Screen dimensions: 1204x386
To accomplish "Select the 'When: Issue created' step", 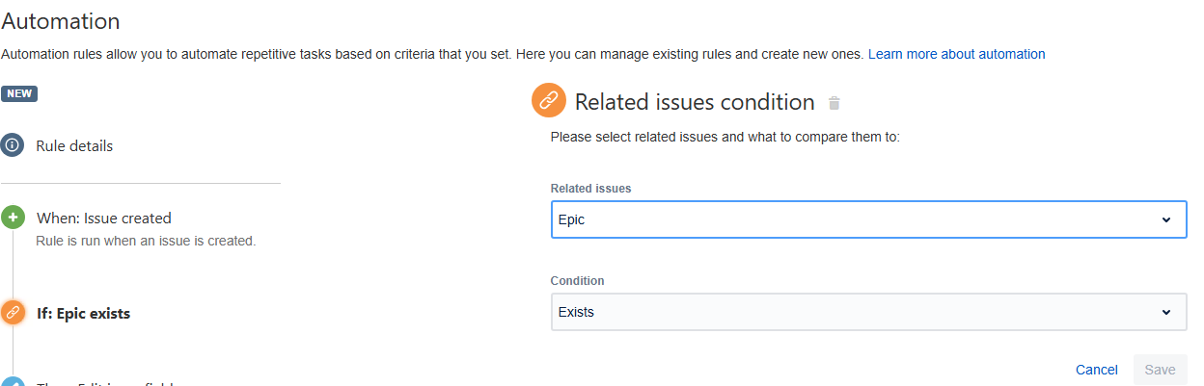I will pyautogui.click(x=104, y=219).
